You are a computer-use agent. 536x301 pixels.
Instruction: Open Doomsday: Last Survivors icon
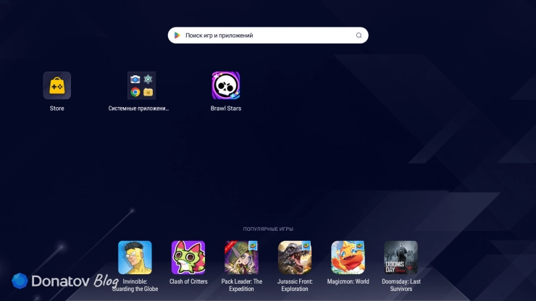[x=401, y=258]
